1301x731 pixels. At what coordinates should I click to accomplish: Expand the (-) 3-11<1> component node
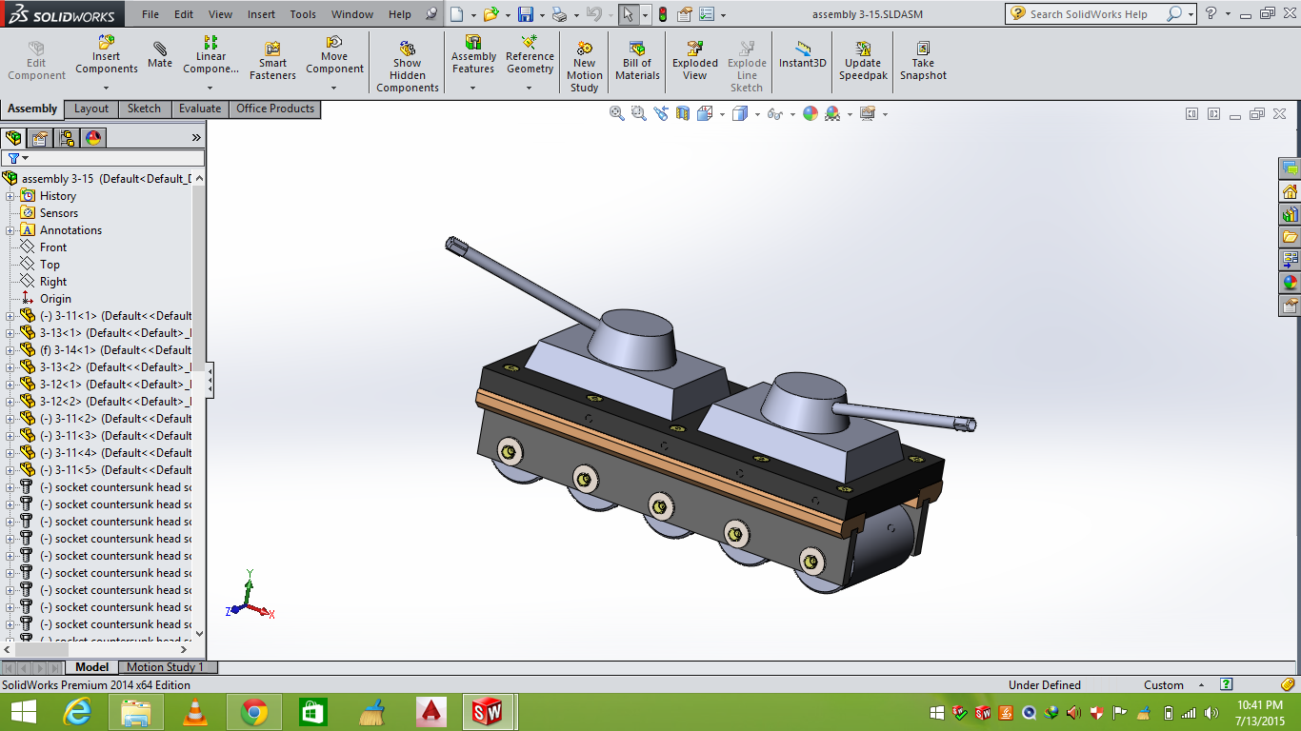tap(10, 316)
